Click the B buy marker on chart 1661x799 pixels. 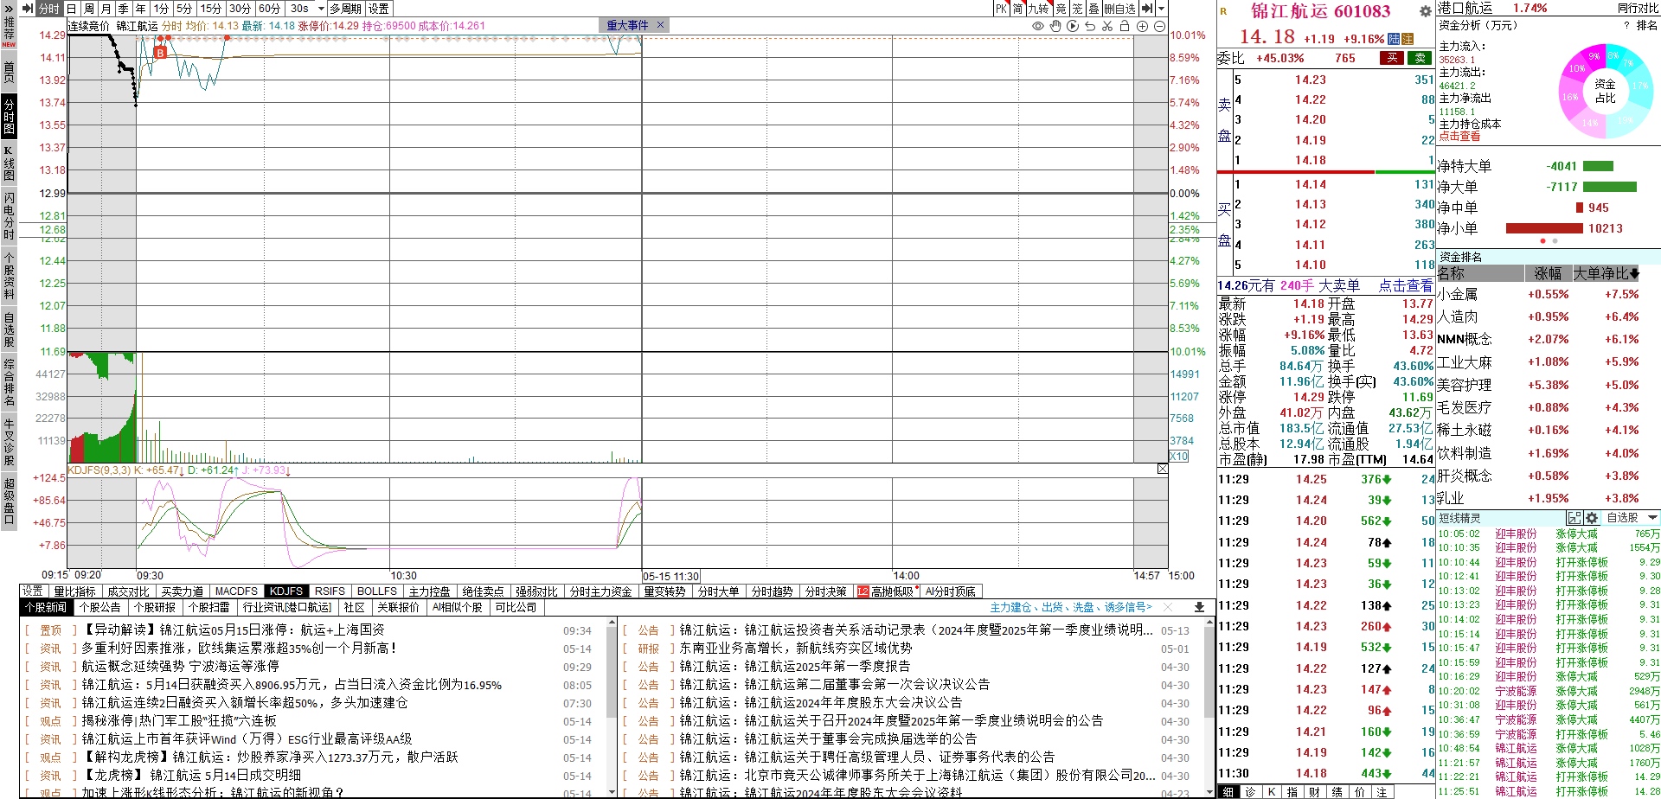[x=160, y=53]
